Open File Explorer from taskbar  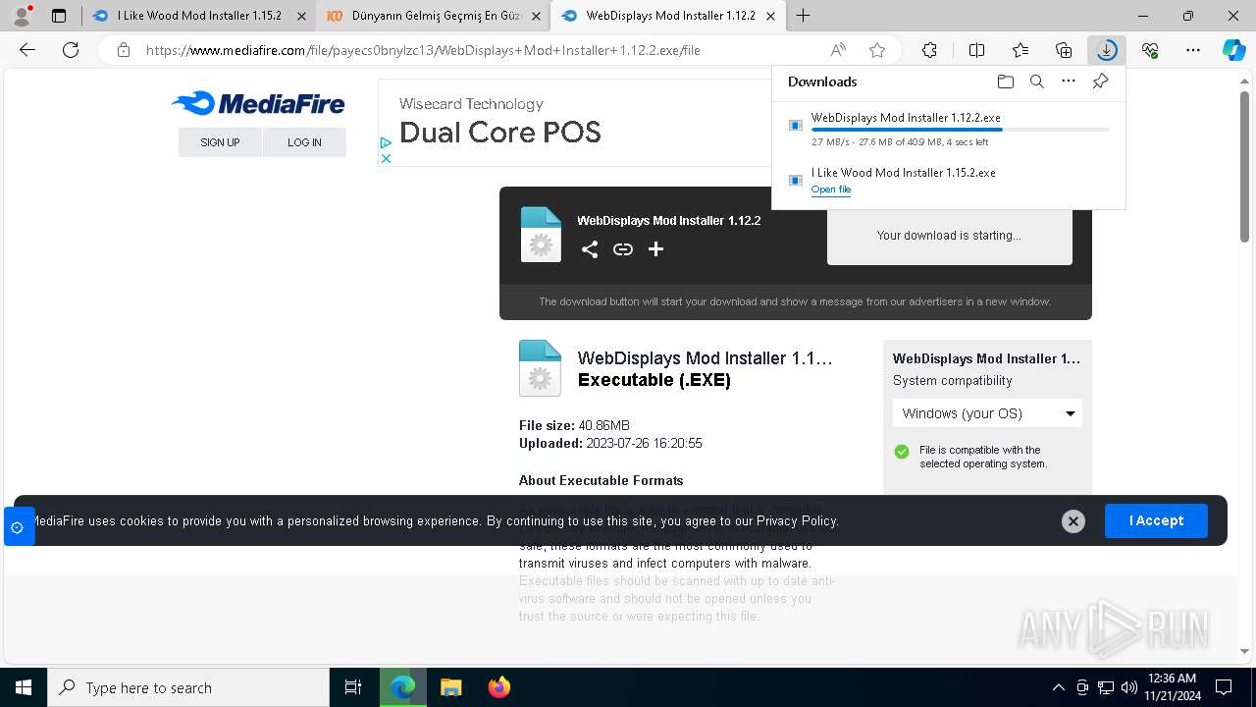[x=450, y=687]
